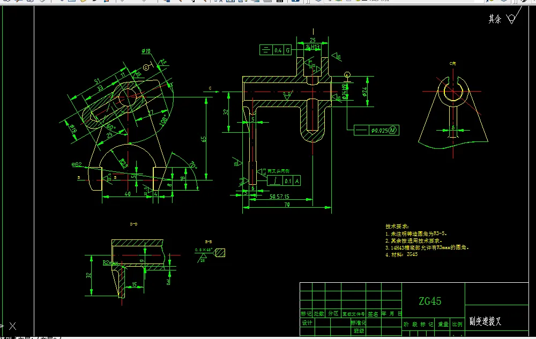Click the '其余' note text
This screenshot has height=339, width=536.
[x=495, y=19]
